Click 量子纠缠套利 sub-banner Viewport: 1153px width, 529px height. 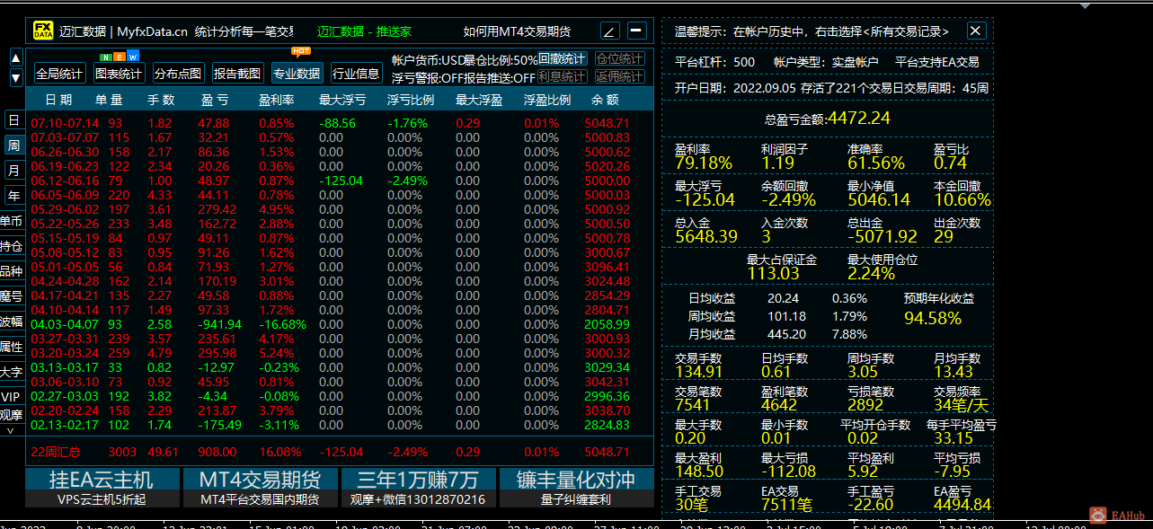coord(576,499)
